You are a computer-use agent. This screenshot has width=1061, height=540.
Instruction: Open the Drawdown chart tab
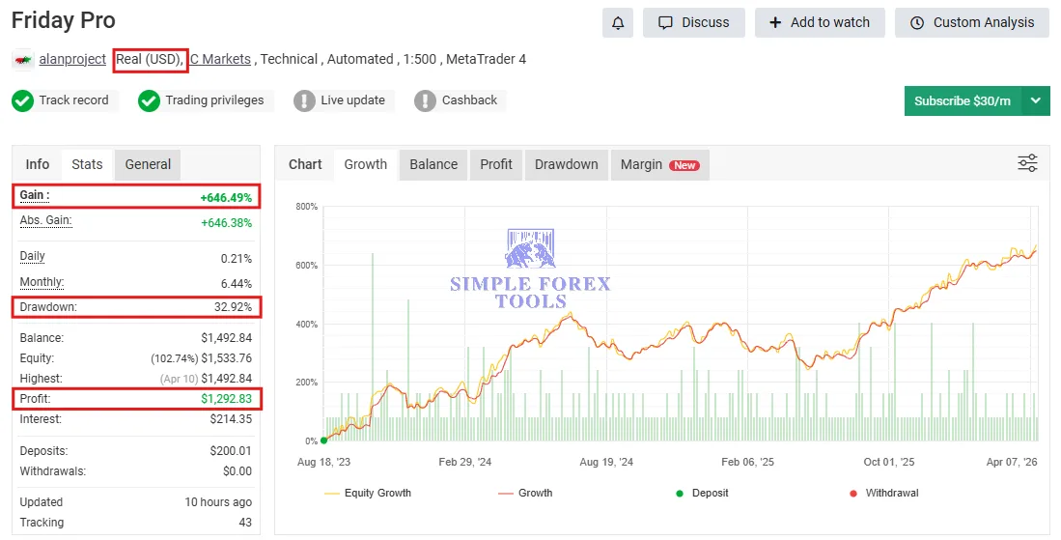567,164
